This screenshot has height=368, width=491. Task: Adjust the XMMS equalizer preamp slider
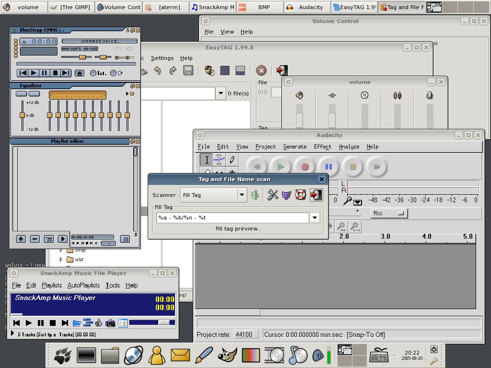(x=22, y=115)
